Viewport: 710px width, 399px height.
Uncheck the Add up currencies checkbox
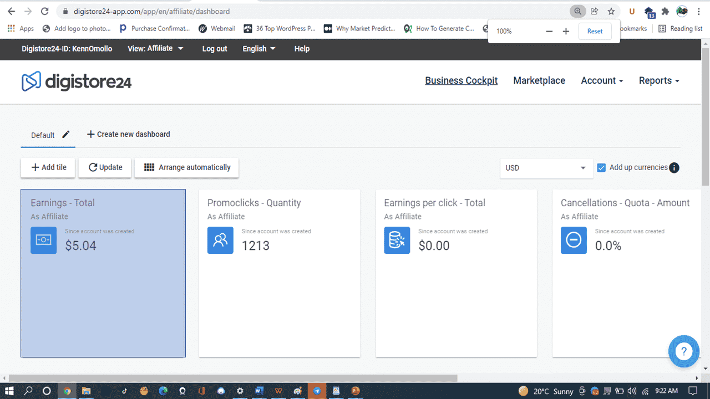coord(601,168)
